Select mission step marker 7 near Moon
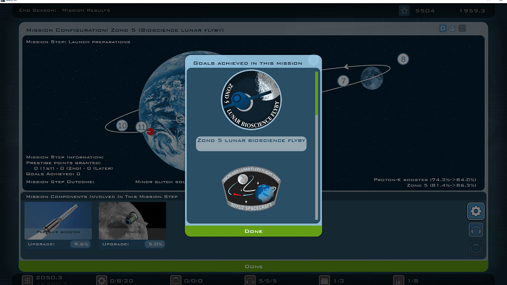Viewport: 507px width, 285px height. 343,81
